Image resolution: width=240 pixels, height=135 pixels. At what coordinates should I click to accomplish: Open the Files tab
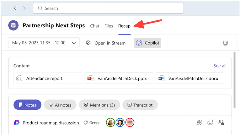click(x=109, y=26)
